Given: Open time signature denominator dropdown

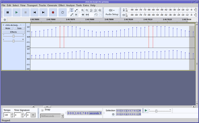Looking at the screenshot, I should (33, 115).
